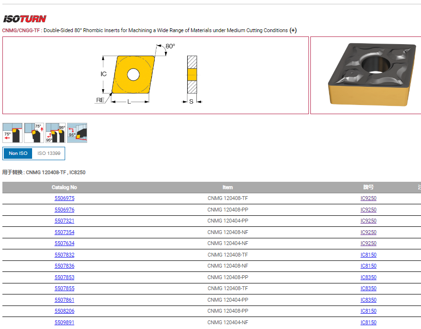Click the 75° leftward turning application icon
This screenshot has height=329, width=421.
pos(12,133)
